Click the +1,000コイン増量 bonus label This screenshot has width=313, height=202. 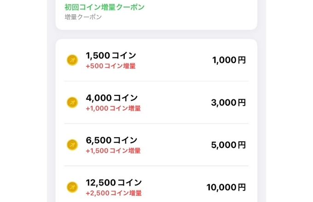point(113,108)
